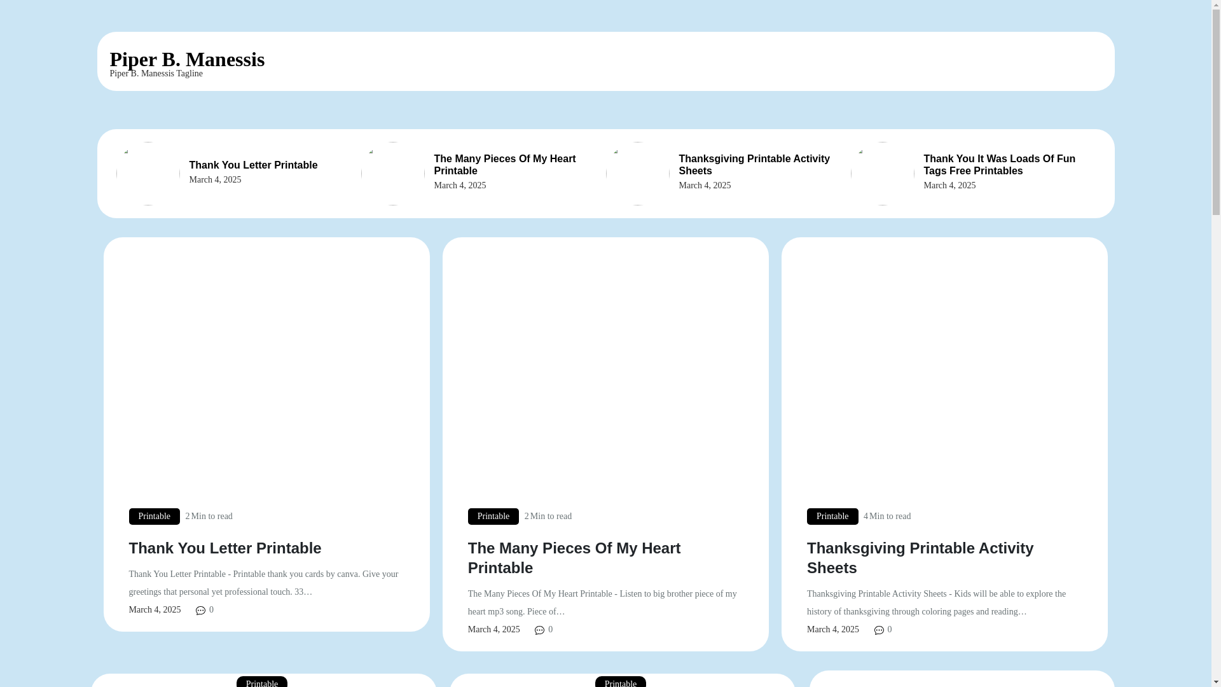
Task: Click Printable tag on bottom-middle partial card
Action: click(621, 682)
